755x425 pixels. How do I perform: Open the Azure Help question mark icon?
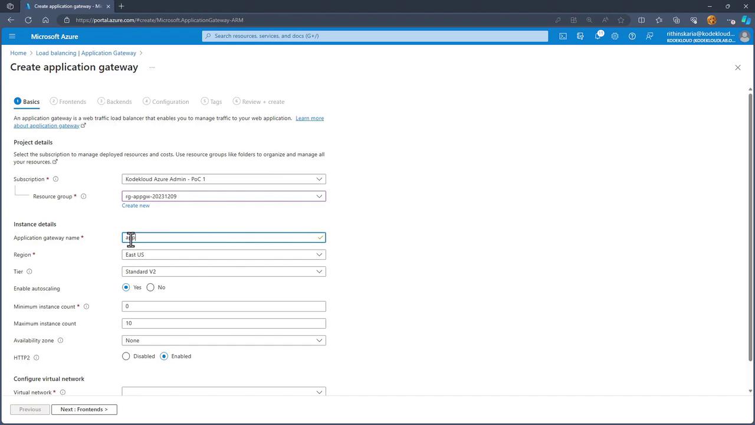coord(632,36)
